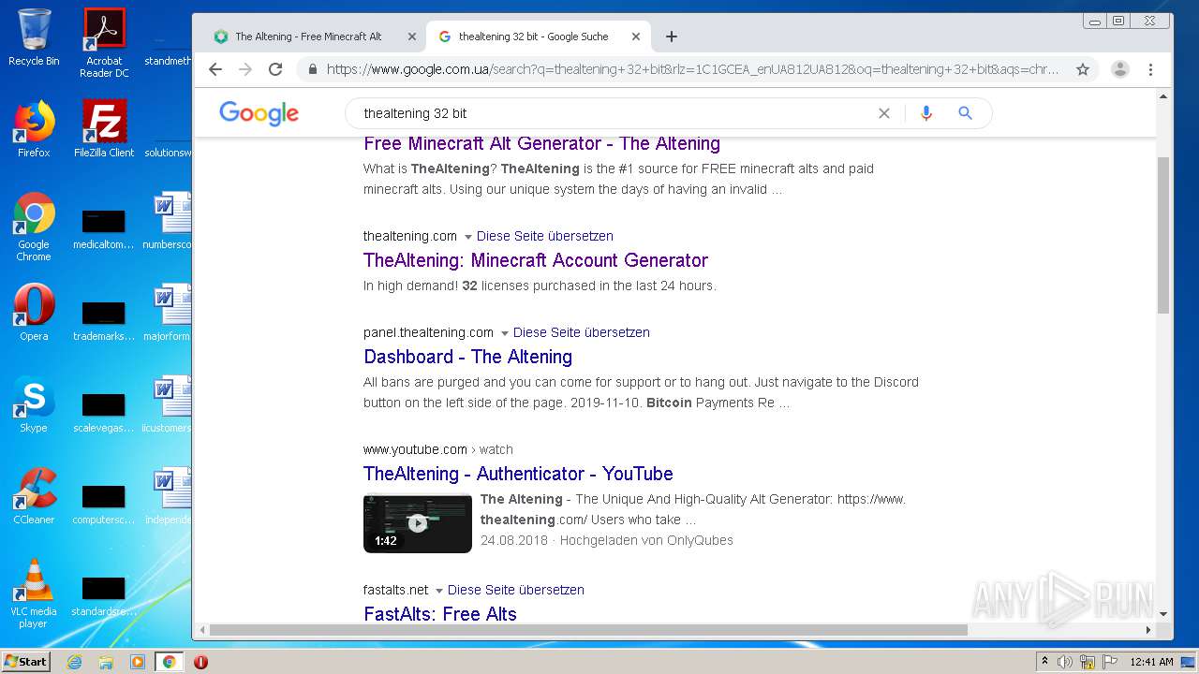Open the computersc desktop file
This screenshot has width=1199, height=674.
tap(104, 504)
